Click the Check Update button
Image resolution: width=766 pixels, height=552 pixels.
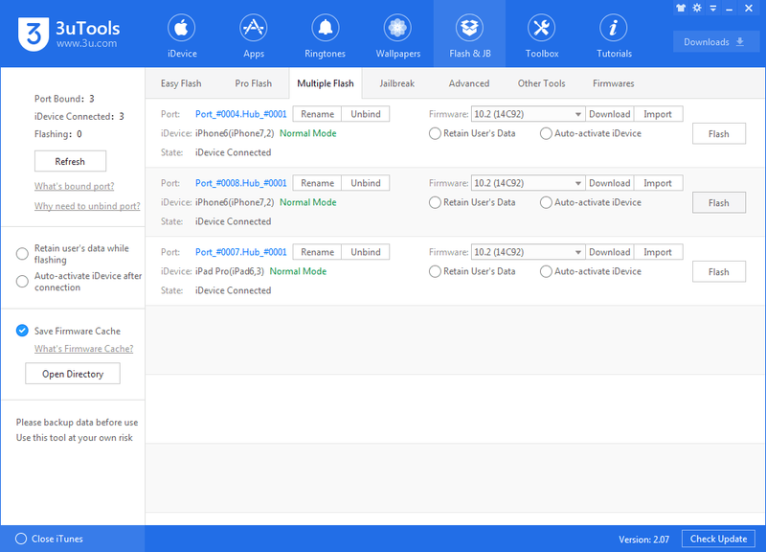pos(718,539)
